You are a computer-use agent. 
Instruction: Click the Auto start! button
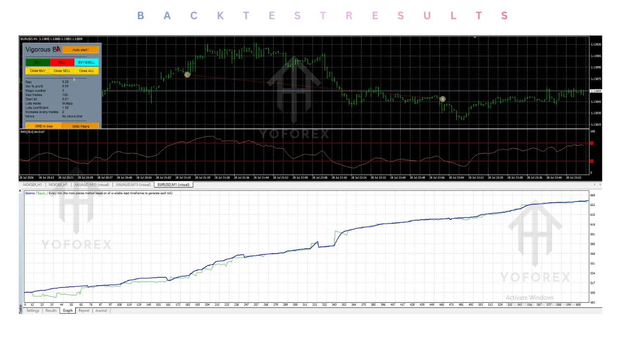tap(81, 50)
